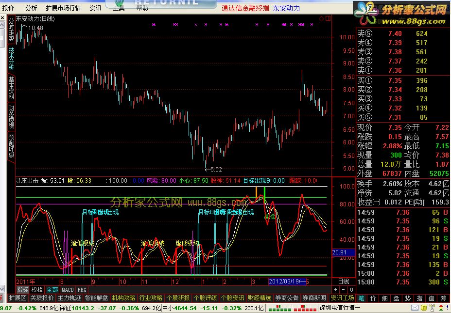Switch to the 分时走势 side tab
Viewport: 451px width, 313px height.
pyautogui.click(x=11, y=30)
